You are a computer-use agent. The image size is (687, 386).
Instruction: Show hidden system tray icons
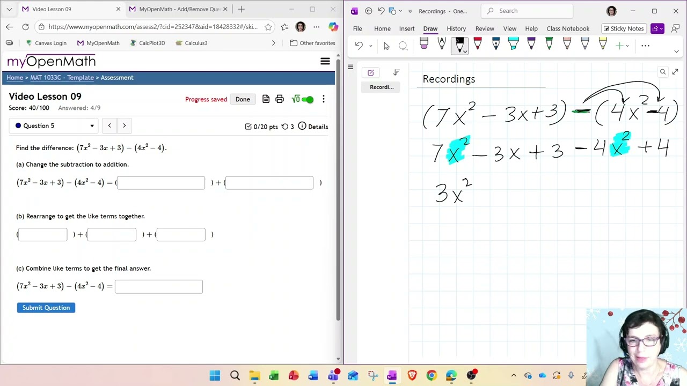click(514, 375)
